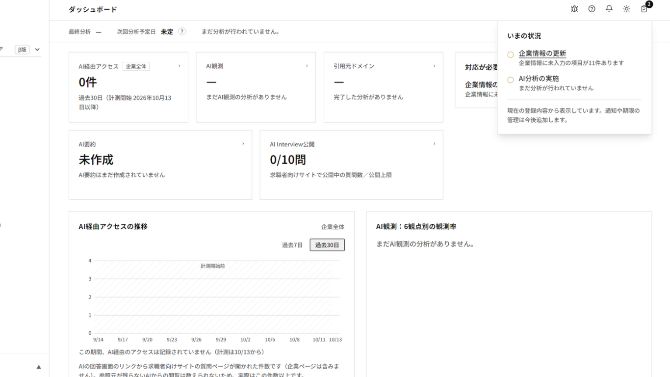Open the AI分析の実施 item
Image resolution: width=670 pixels, height=377 pixels.
[x=539, y=79]
